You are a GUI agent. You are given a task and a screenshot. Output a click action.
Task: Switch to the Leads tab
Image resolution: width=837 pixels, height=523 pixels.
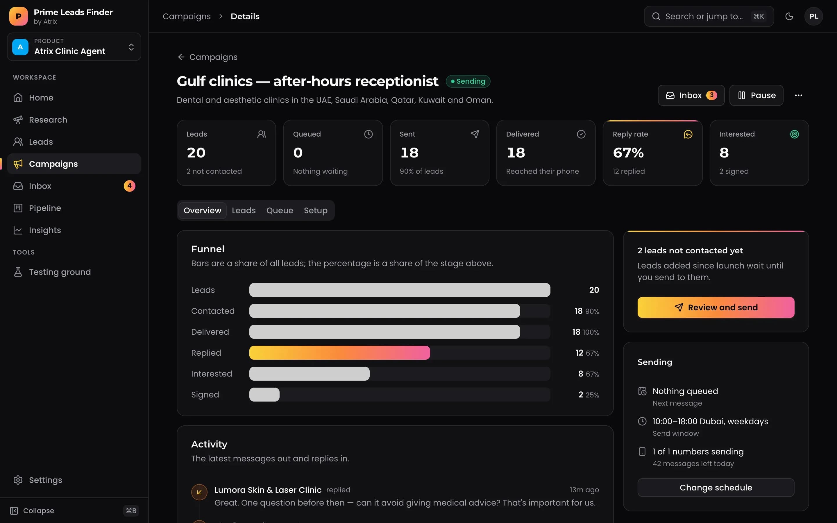244,210
